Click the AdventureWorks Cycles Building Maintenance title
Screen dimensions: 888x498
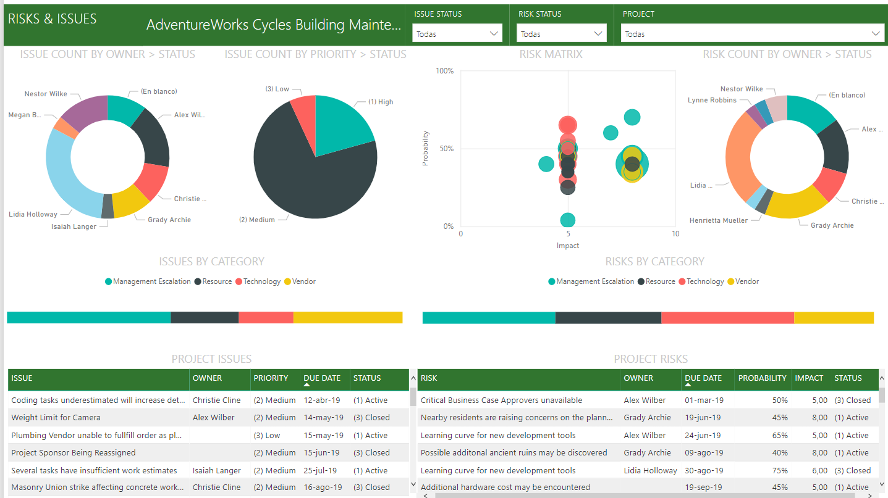274,25
